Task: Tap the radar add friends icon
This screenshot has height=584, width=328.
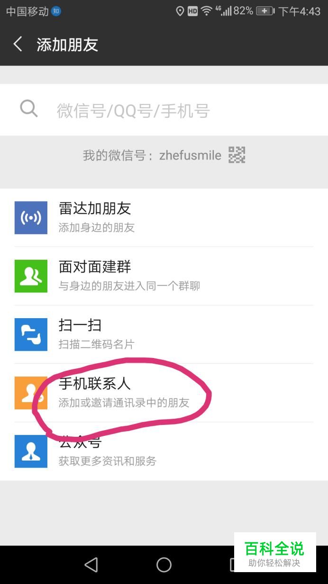Action: point(31,217)
